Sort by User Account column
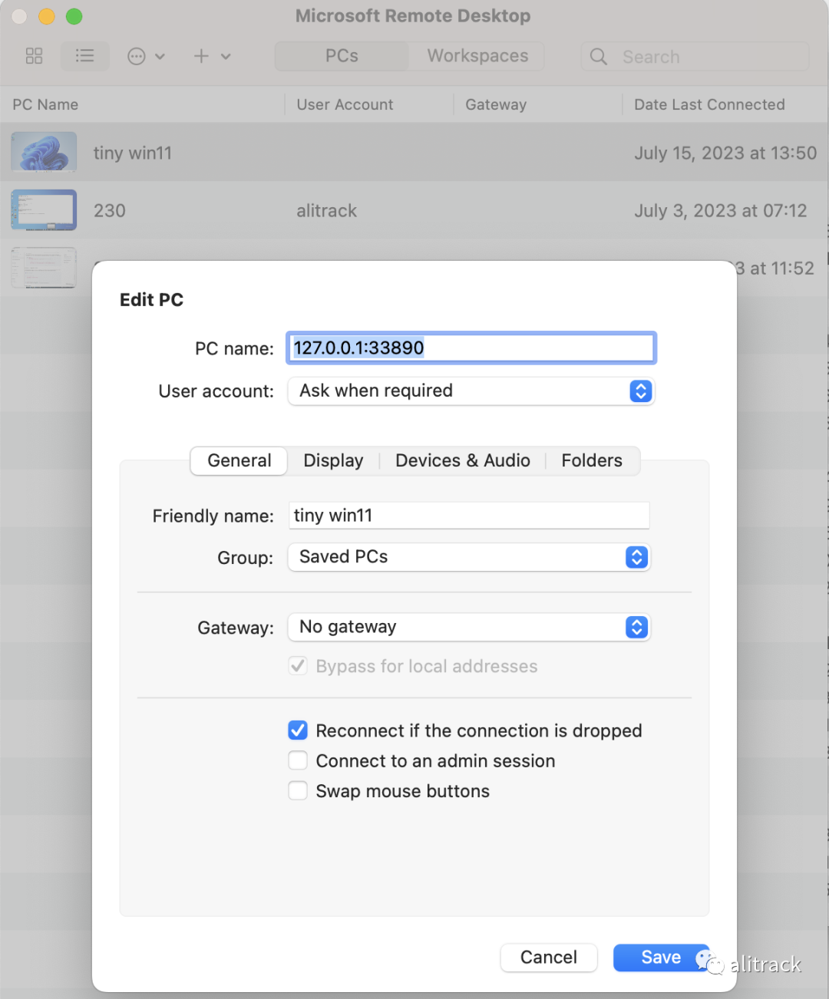The image size is (829, 999). tap(345, 104)
